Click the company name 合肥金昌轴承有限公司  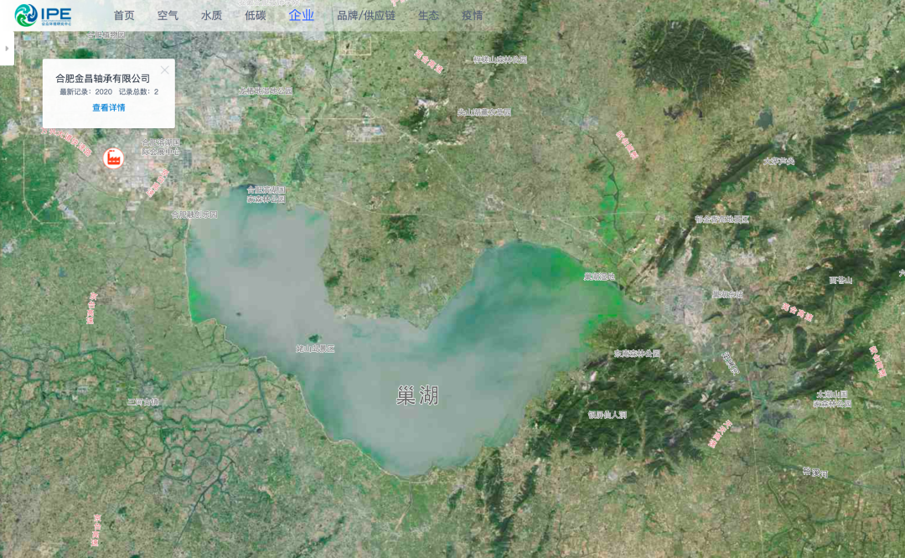pos(103,79)
